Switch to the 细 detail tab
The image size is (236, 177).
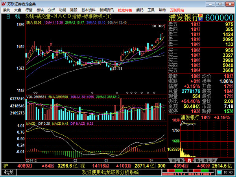click(173, 160)
